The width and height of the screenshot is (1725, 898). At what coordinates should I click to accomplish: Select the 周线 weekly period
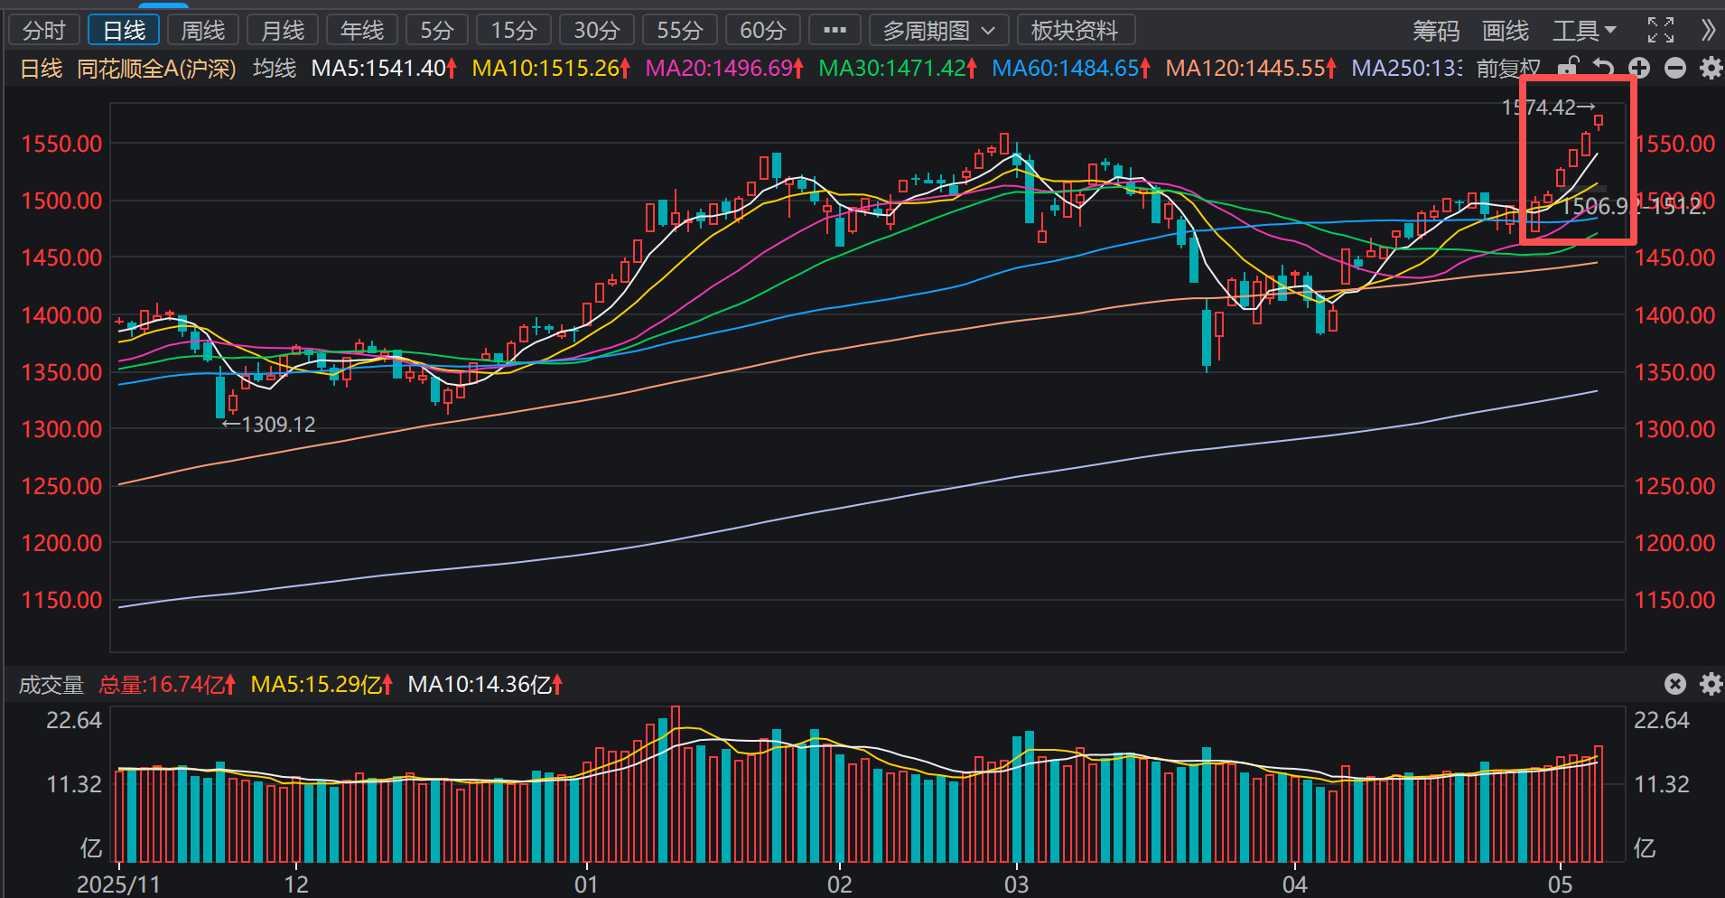coord(203,31)
